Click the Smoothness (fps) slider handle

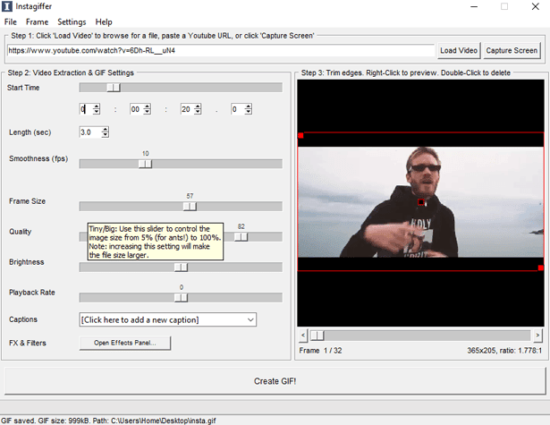145,164
